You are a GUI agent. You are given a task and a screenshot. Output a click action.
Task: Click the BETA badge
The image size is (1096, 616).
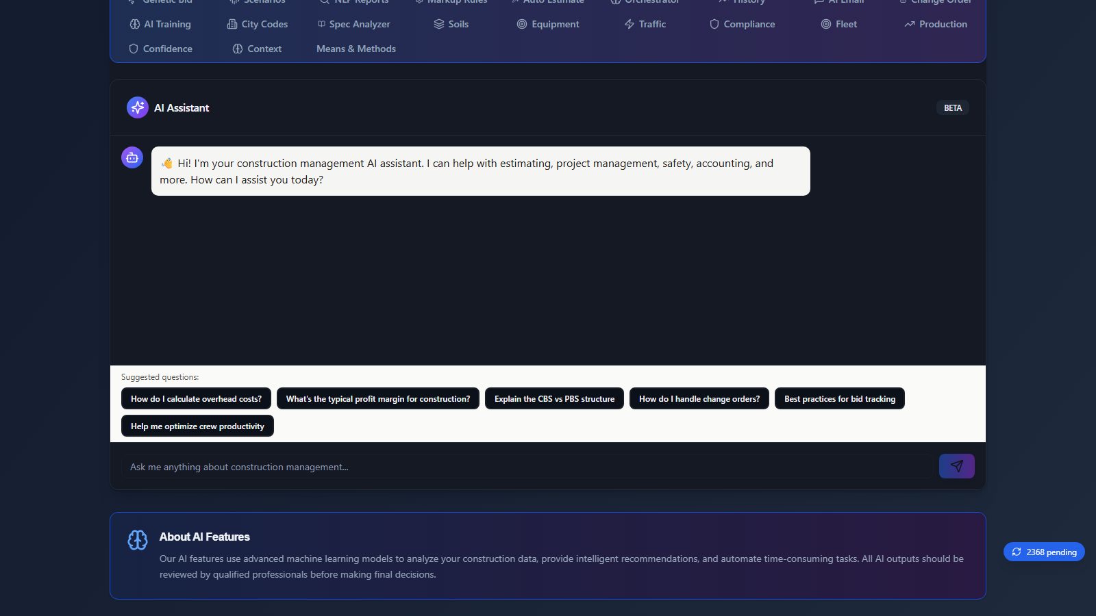[x=953, y=107]
